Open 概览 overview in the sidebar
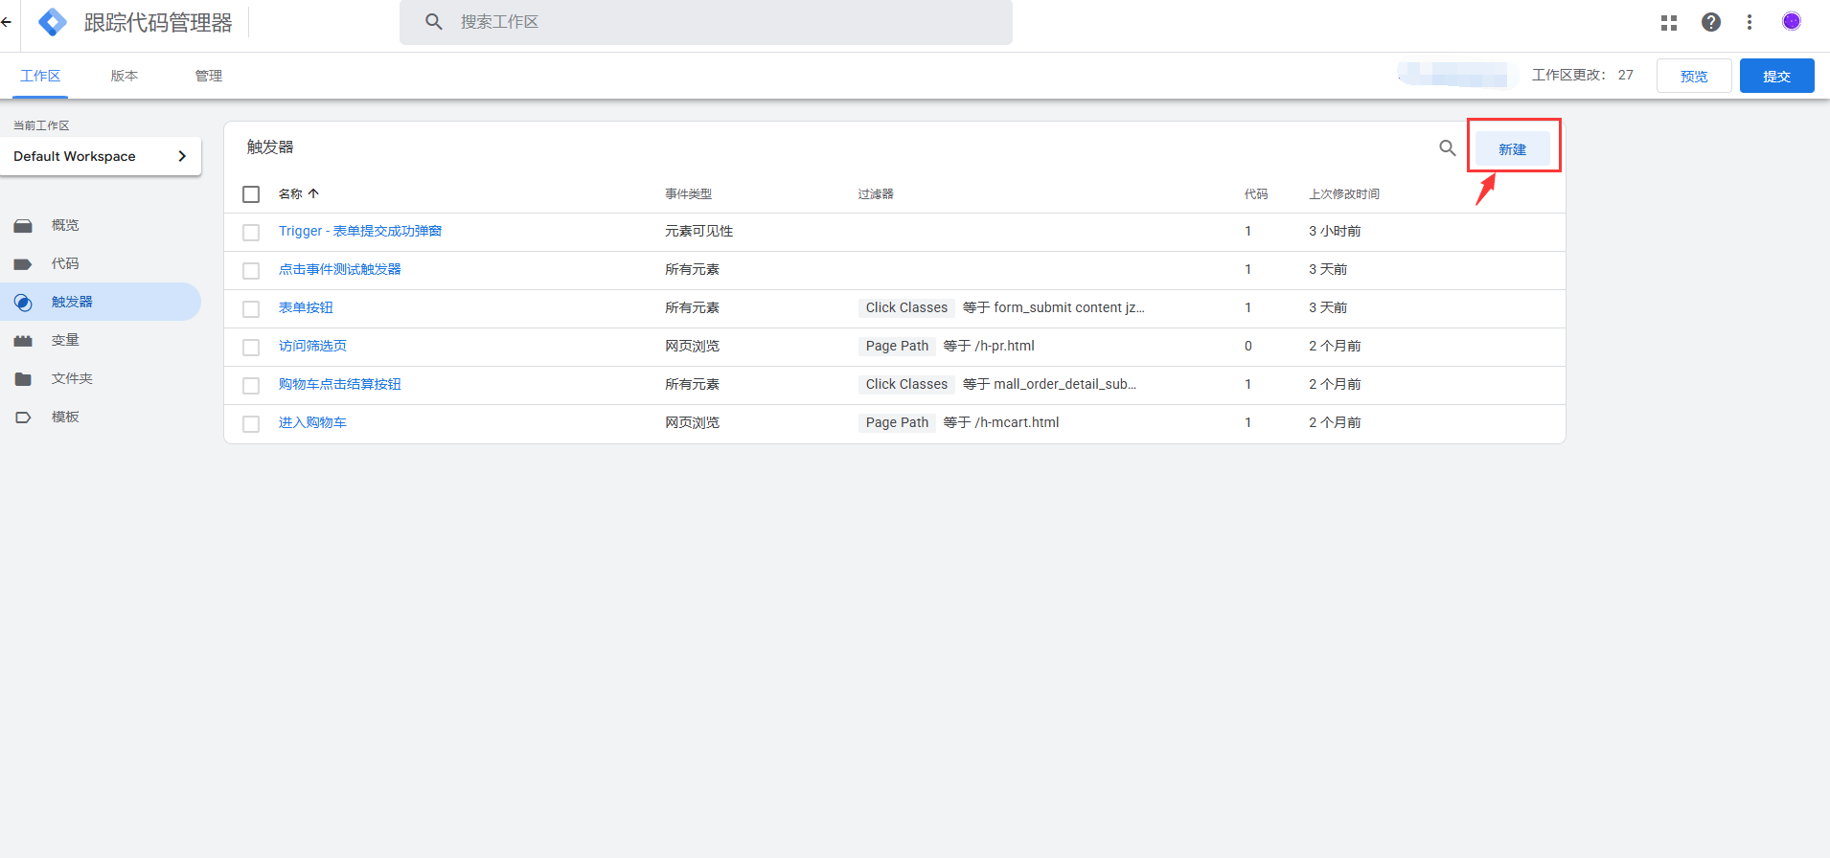This screenshot has width=1830, height=858. coord(65,225)
